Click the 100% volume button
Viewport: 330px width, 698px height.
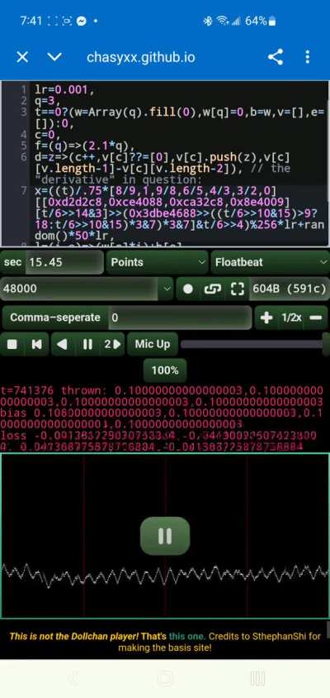[x=165, y=371]
